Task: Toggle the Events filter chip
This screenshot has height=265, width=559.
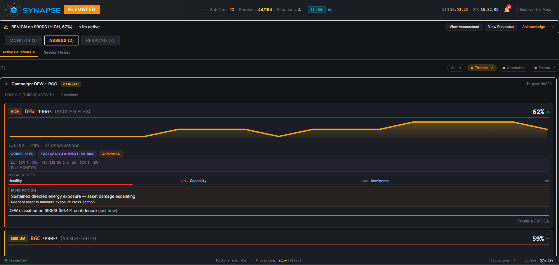Action: [544, 68]
